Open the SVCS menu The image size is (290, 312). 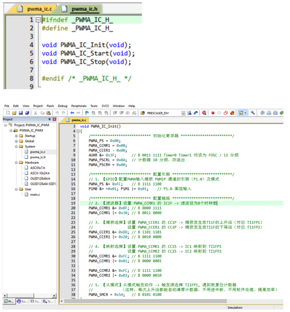105,106
